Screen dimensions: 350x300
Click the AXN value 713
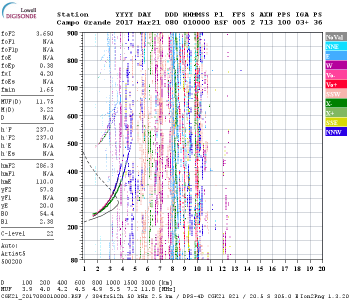point(266,22)
